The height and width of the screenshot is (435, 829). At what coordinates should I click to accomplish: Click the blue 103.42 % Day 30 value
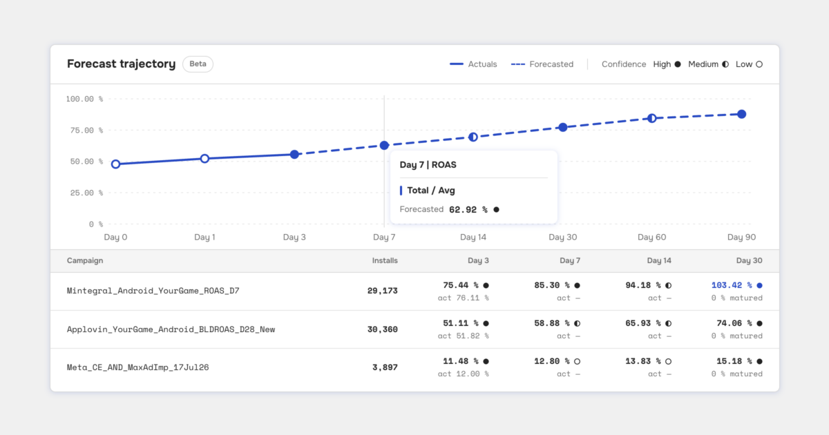pyautogui.click(x=732, y=285)
